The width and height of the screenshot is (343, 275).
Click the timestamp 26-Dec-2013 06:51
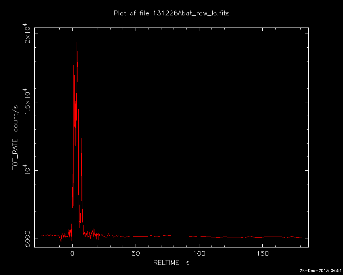(x=320, y=271)
